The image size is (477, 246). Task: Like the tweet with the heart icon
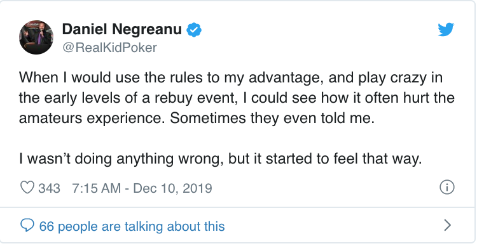27,188
